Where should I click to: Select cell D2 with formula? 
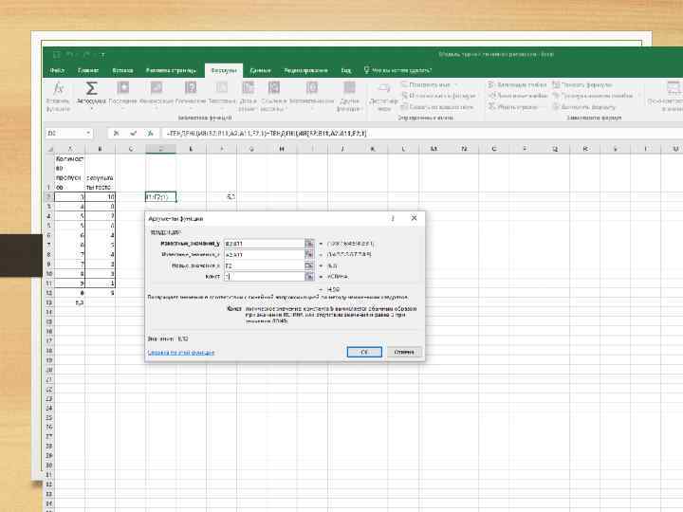pyautogui.click(x=160, y=197)
